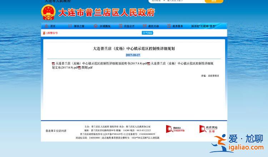The image size is (268, 157).
Task: Open the 政务服务 nav item
Action: [x=178, y=26]
